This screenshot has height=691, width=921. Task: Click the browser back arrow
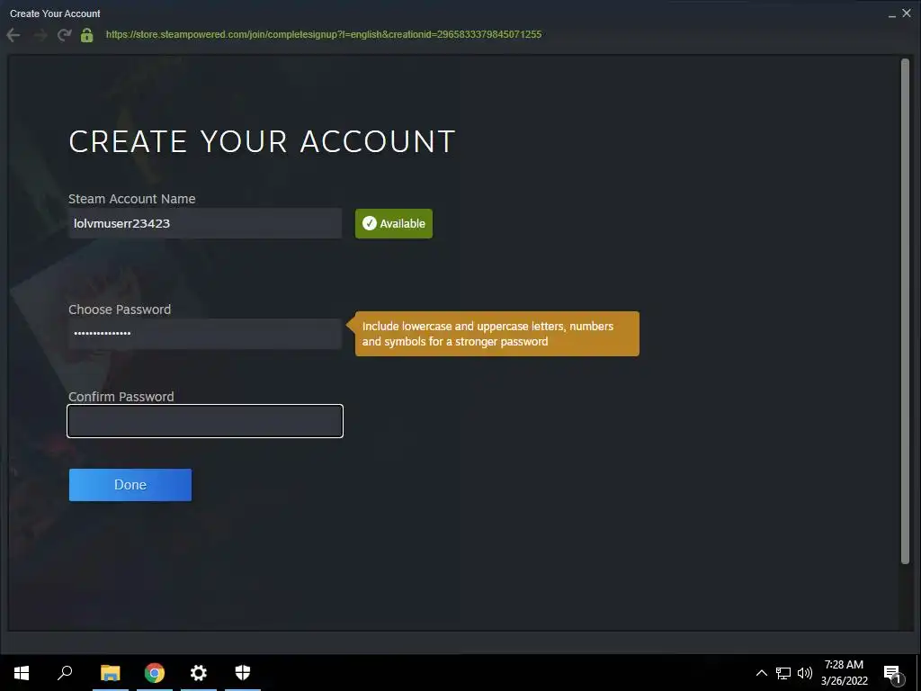coord(13,35)
